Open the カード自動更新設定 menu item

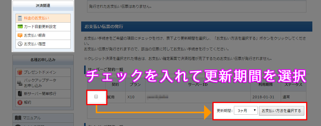coord(43,27)
